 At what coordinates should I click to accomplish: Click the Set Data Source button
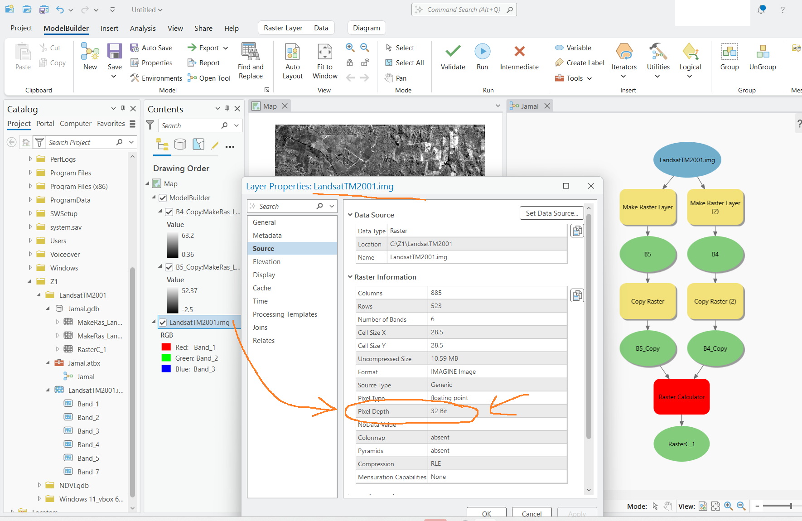point(551,213)
